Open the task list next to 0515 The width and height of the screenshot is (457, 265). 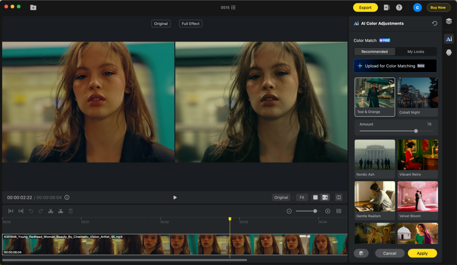(233, 7)
